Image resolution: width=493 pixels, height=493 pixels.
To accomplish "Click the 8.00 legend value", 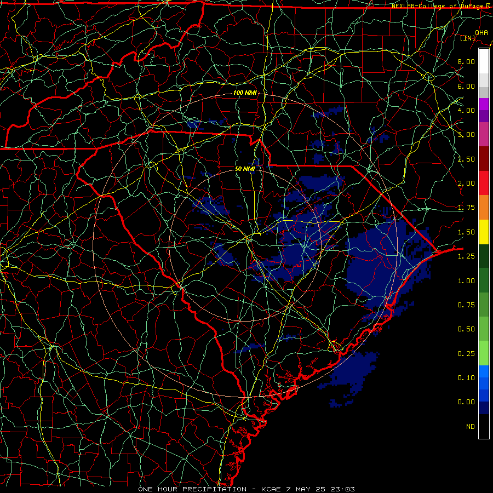I will pyautogui.click(x=466, y=61).
